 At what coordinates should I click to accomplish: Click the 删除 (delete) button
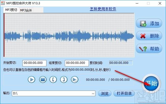pos(149,36)
